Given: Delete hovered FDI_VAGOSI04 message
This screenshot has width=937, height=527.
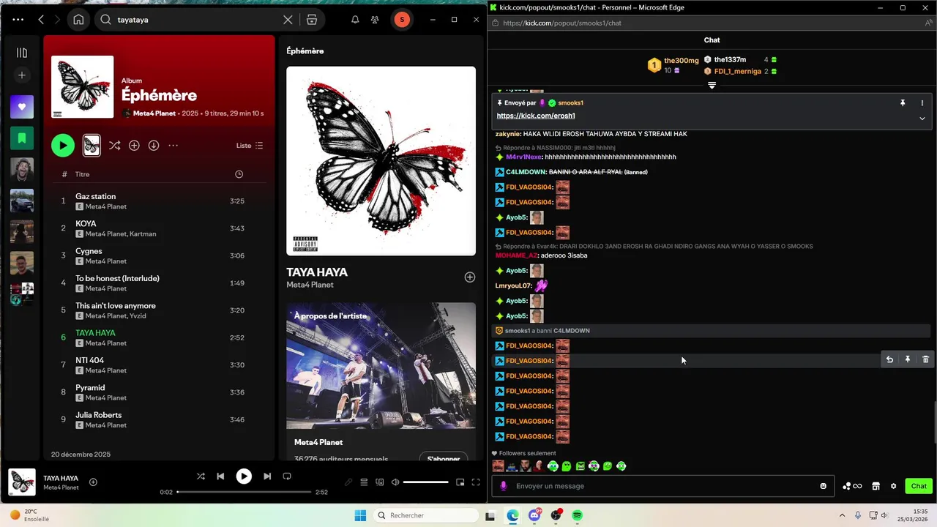Looking at the screenshot, I should (x=926, y=359).
